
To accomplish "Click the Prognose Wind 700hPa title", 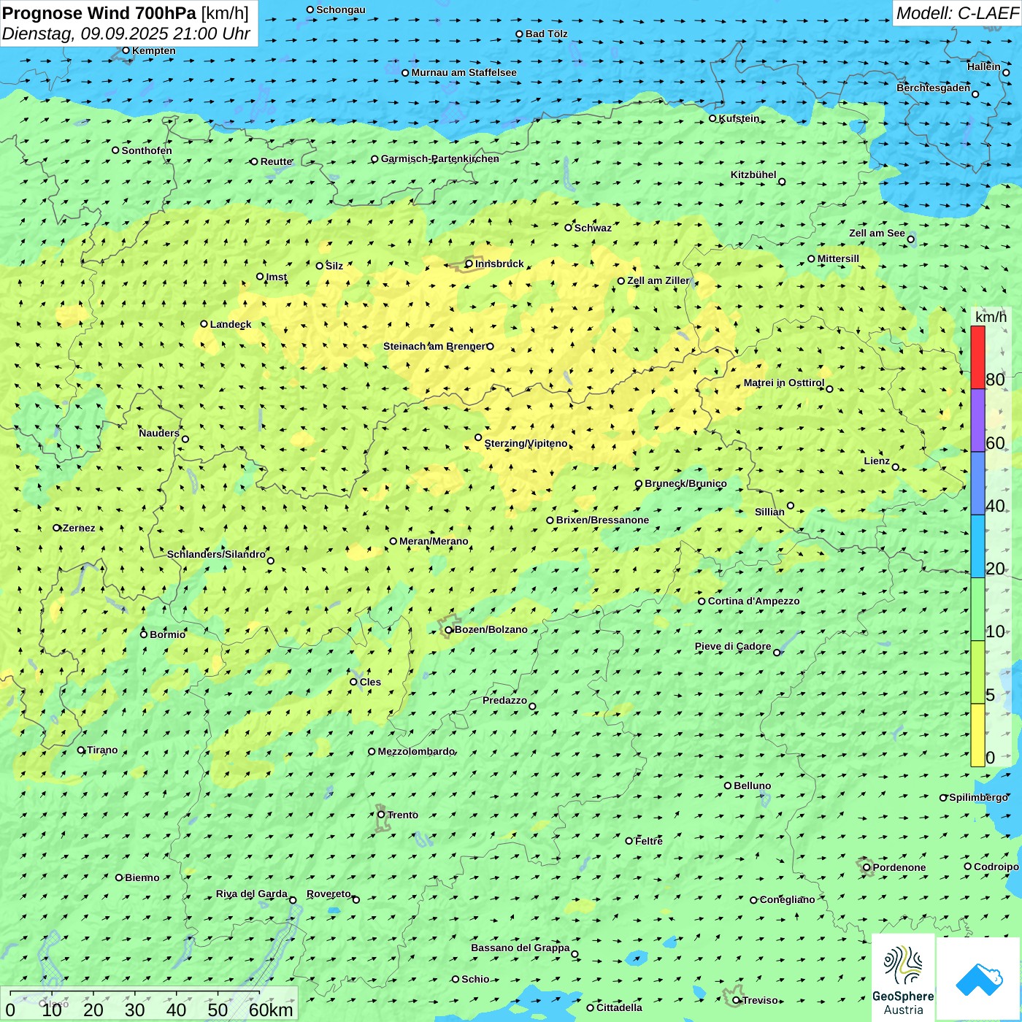I will click(126, 13).
